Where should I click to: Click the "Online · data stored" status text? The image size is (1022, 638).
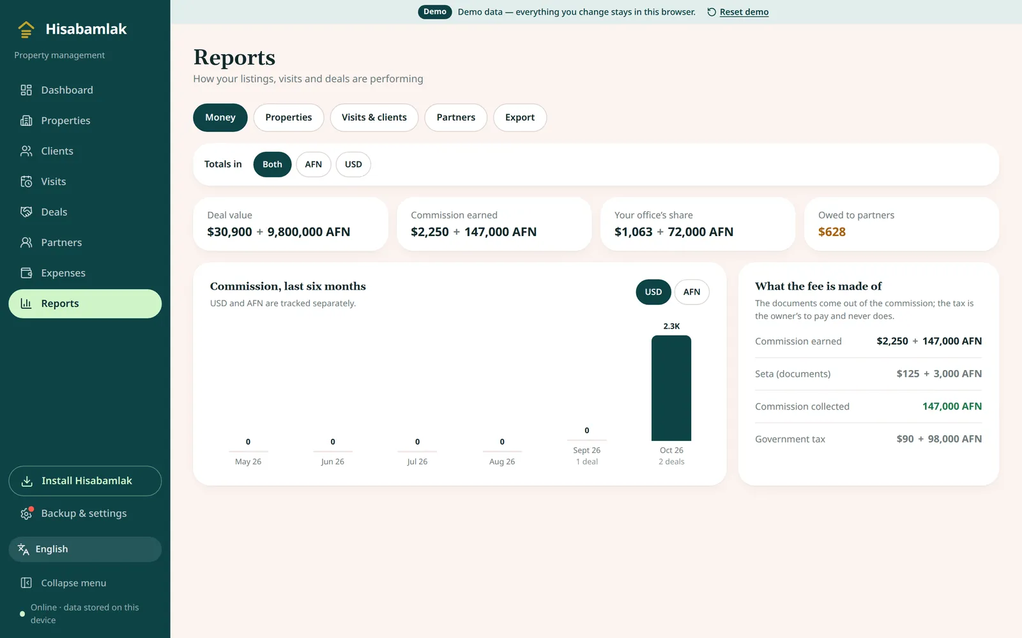85,614
